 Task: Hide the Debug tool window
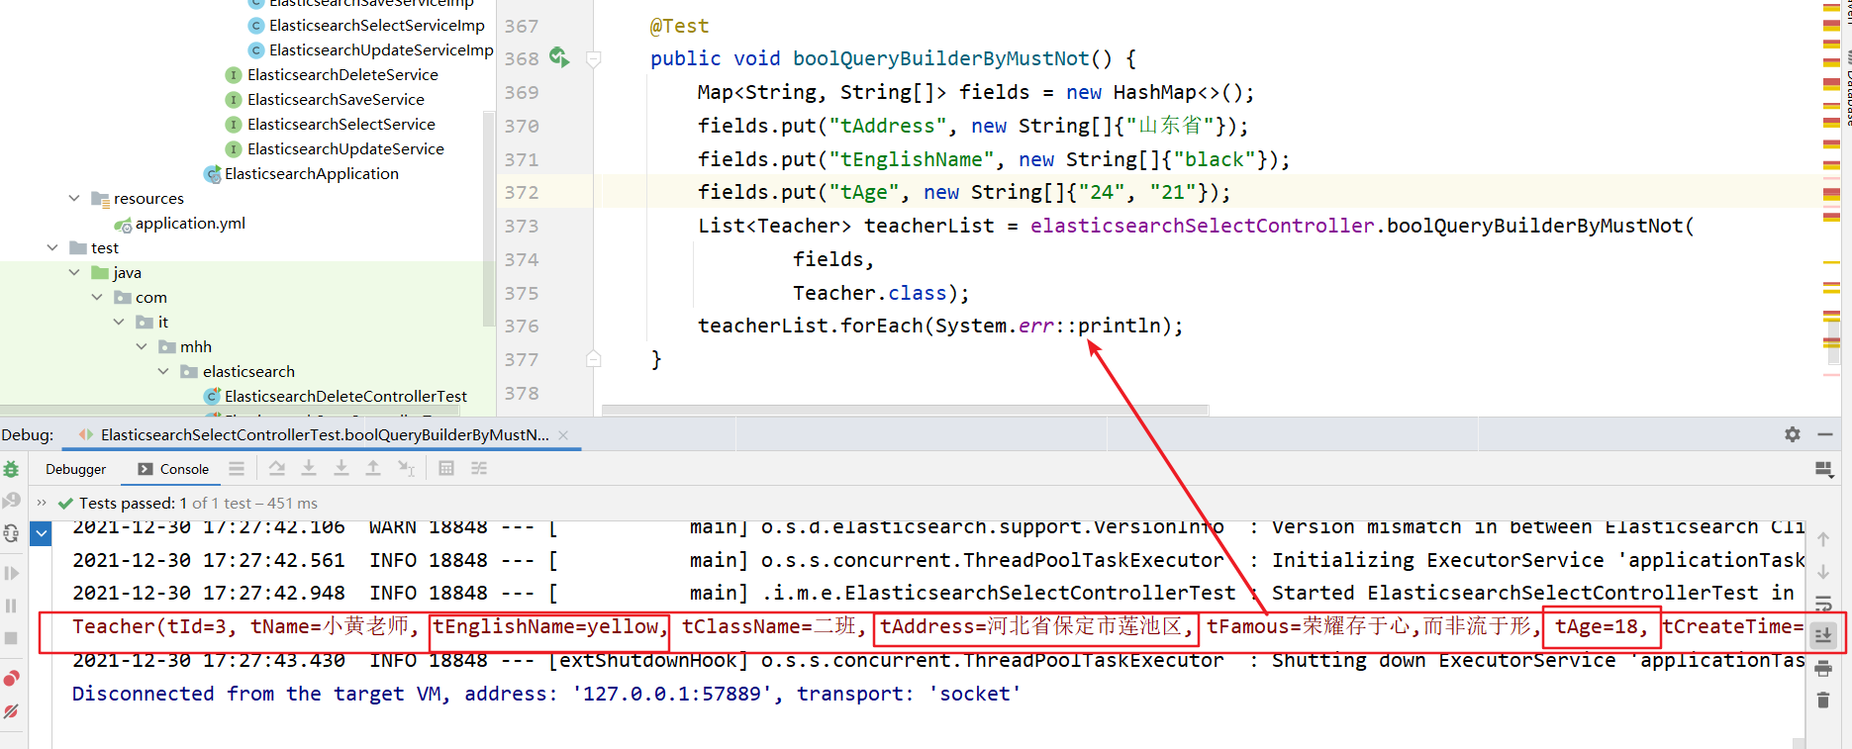point(1825,434)
